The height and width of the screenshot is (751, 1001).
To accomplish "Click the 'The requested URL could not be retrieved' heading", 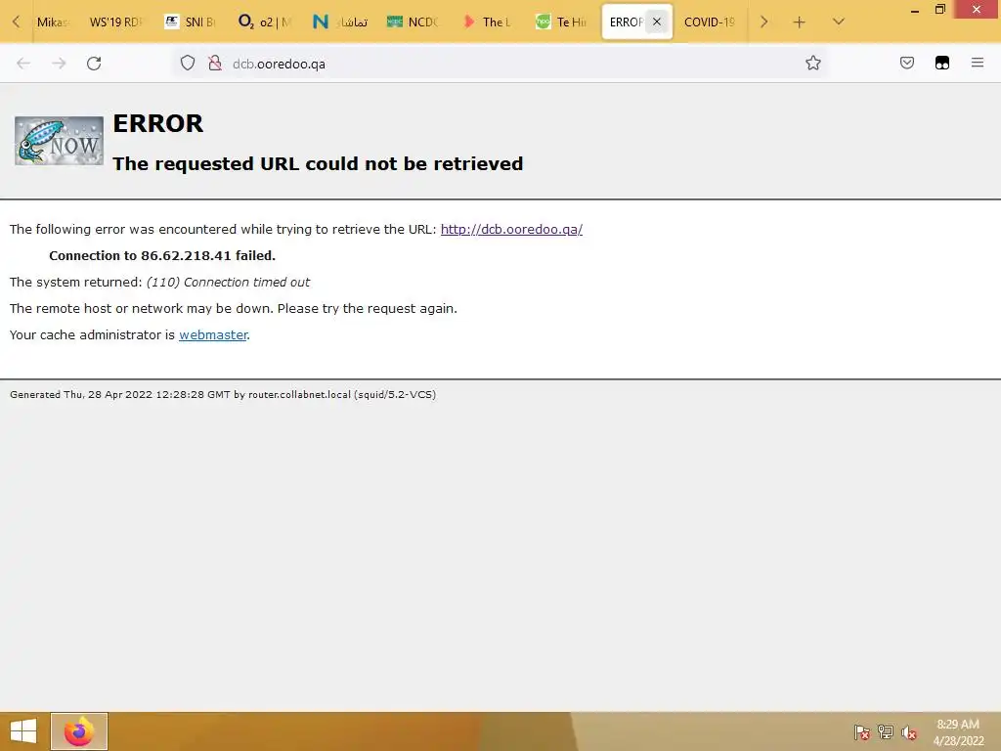I will (x=318, y=163).
